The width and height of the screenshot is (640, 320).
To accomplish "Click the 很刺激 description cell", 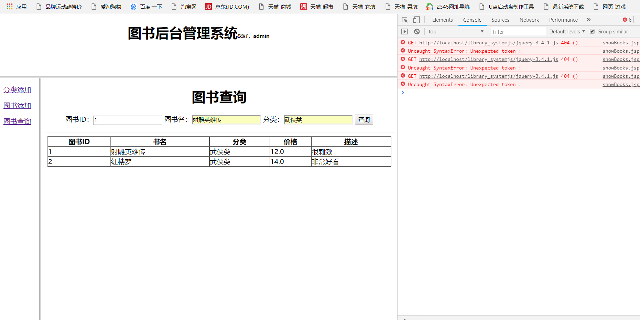I will pos(351,152).
